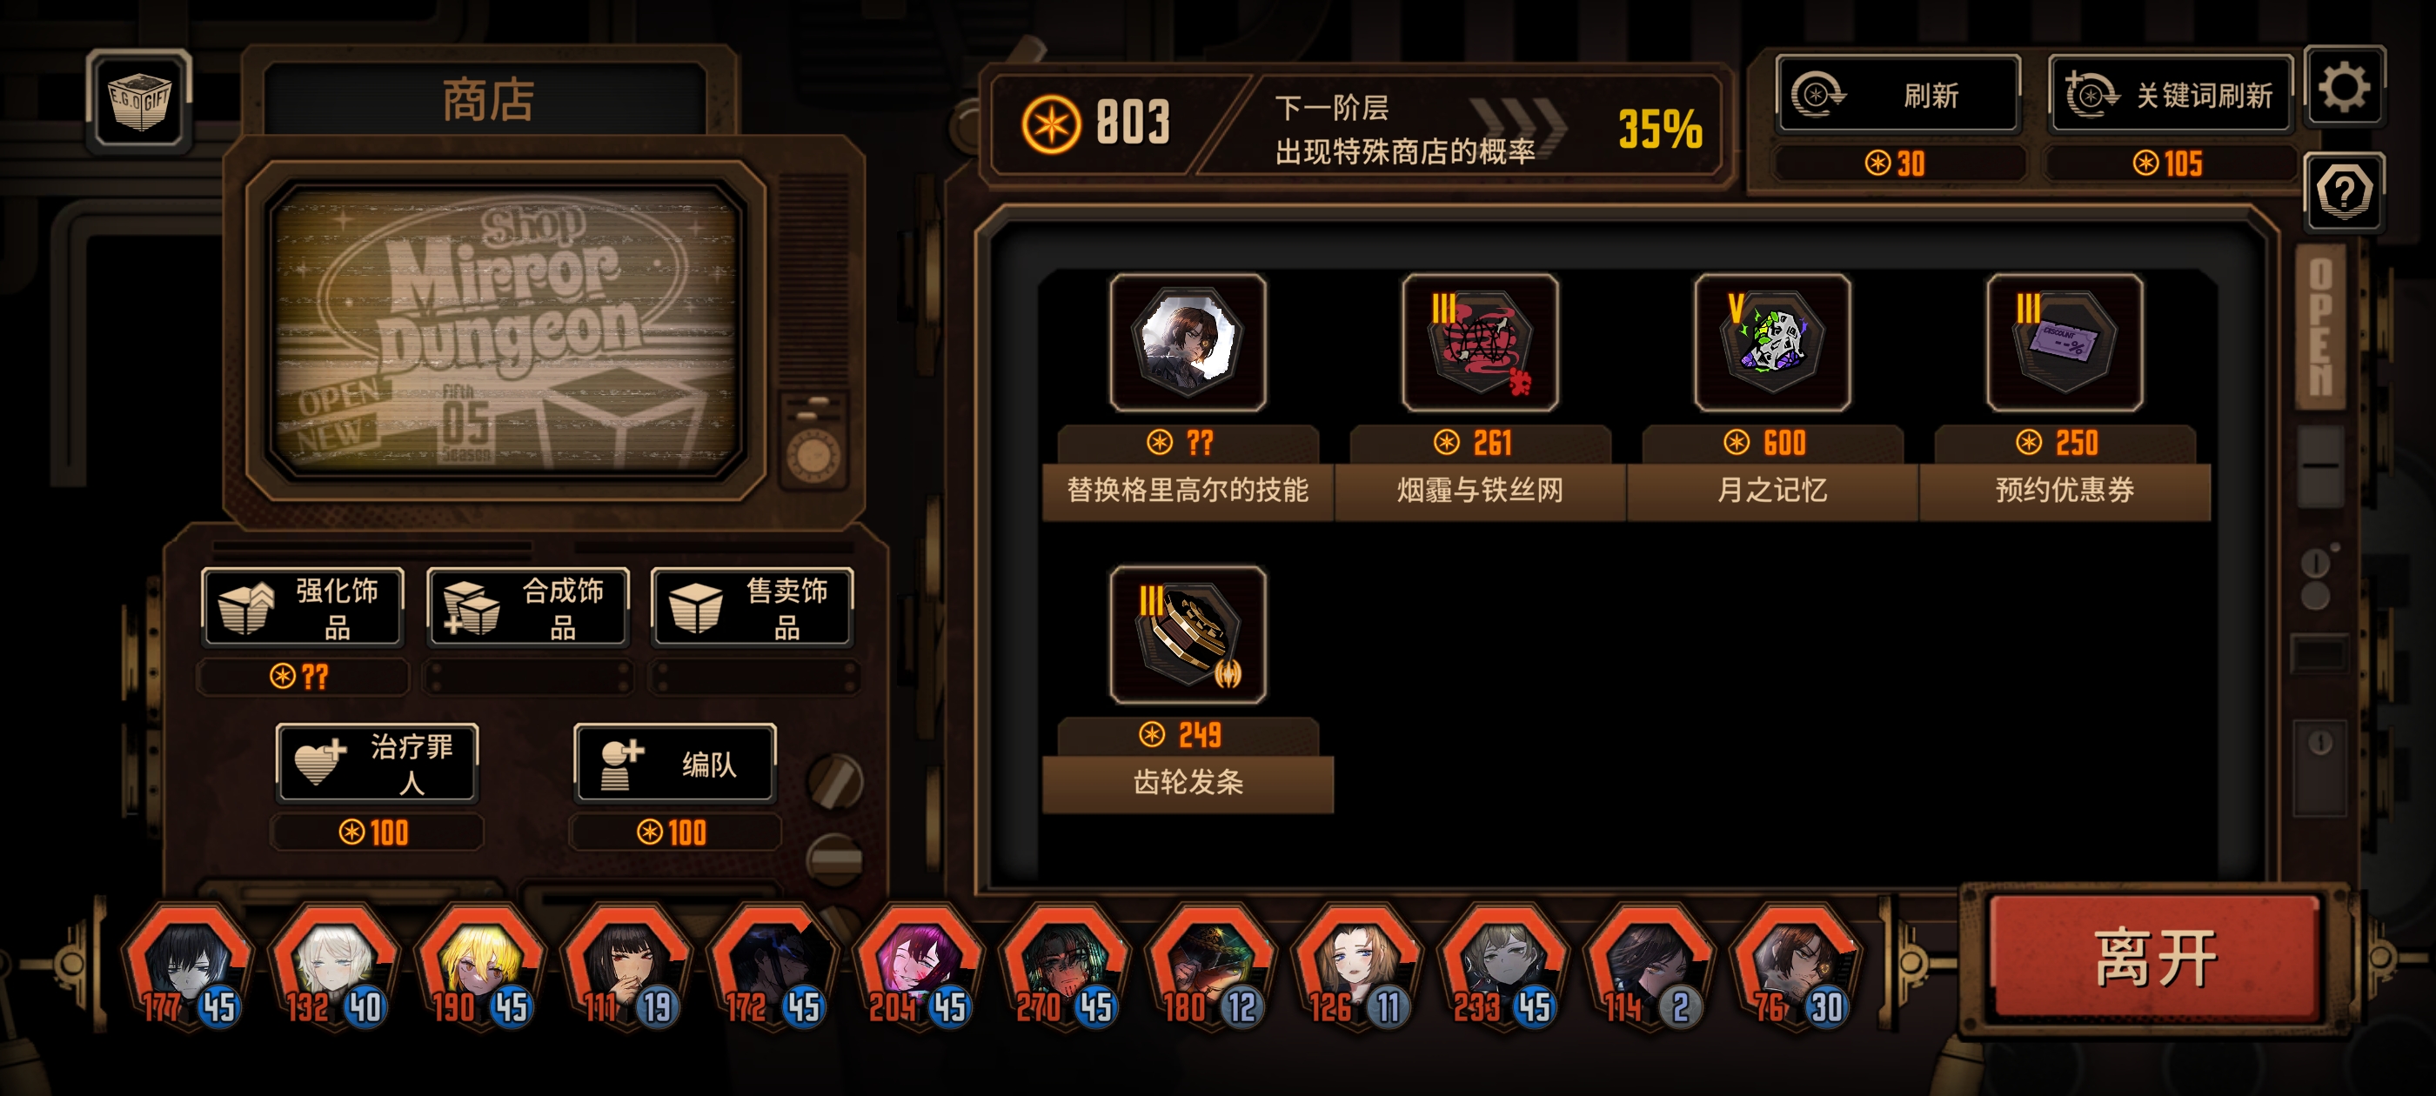Open the E.G.O Gift box icon
The width and height of the screenshot is (2436, 1096).
pyautogui.click(x=139, y=100)
